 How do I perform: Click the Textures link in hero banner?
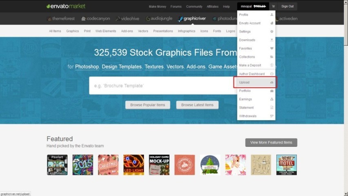click(154, 67)
